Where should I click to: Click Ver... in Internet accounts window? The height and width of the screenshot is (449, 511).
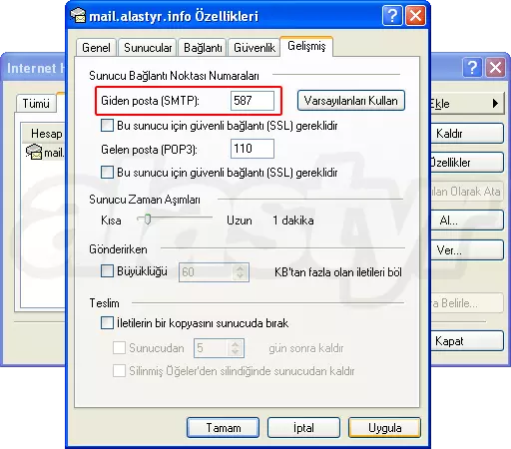tap(467, 249)
